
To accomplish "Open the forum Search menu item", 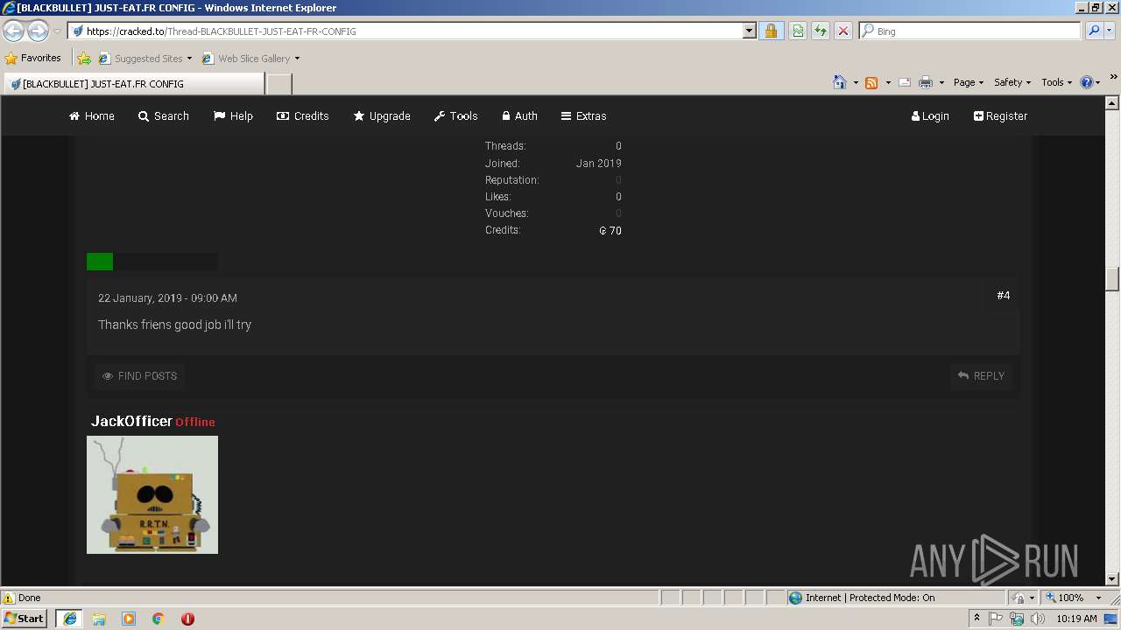I will tap(164, 115).
